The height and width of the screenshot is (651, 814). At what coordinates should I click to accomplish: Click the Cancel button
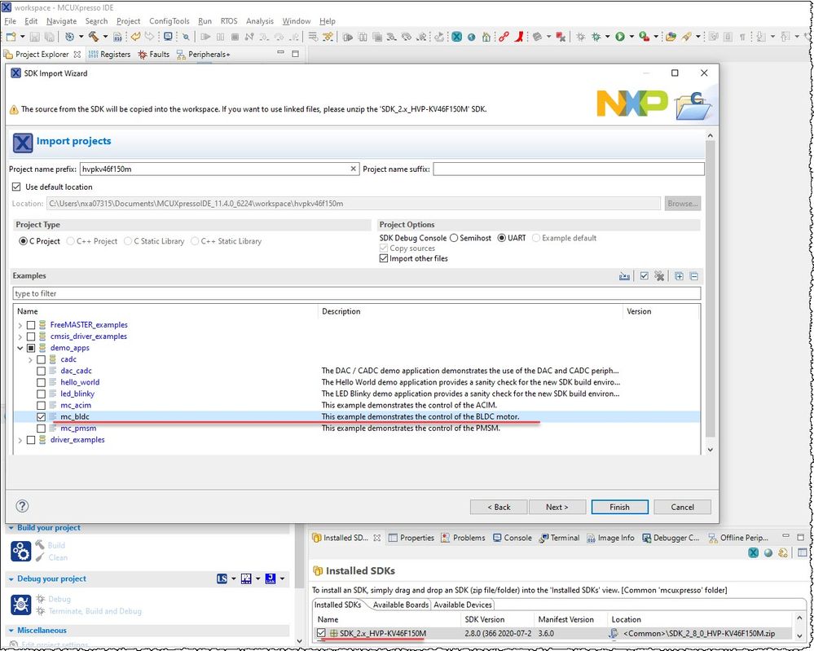click(682, 508)
